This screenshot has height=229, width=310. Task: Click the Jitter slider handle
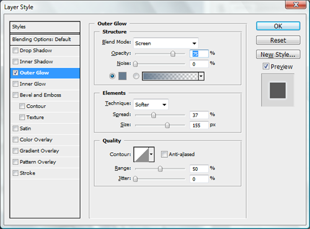click(x=135, y=179)
